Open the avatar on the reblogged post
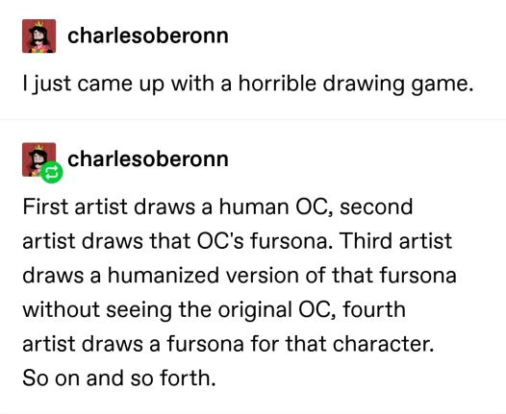Viewport: 506px width, 414px height. [x=38, y=159]
